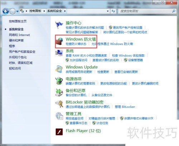Click 将计算机还原到一个较早的时间点 link
This screenshot has width=179, height=146.
[x=125, y=32]
